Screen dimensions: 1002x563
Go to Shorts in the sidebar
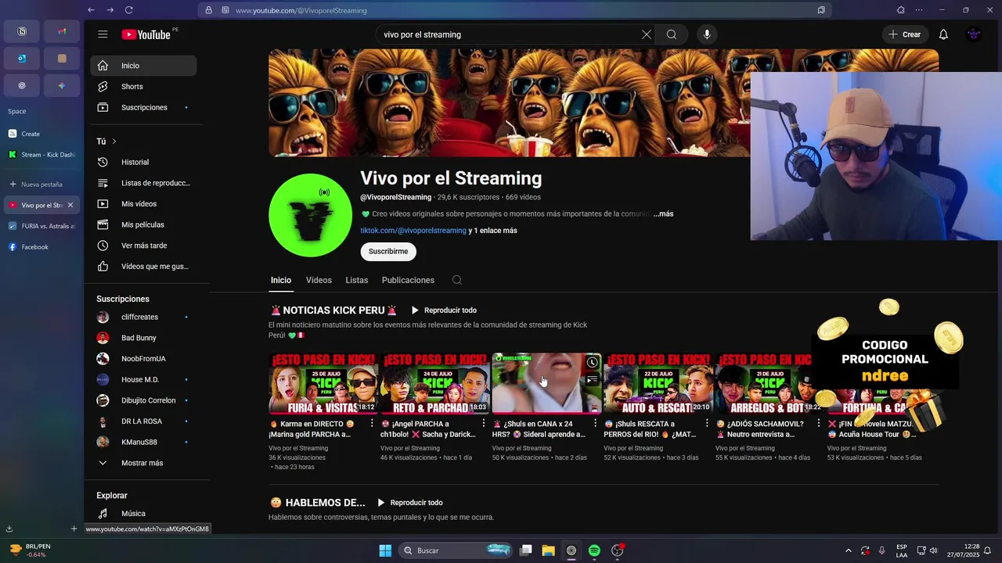[x=143, y=87]
